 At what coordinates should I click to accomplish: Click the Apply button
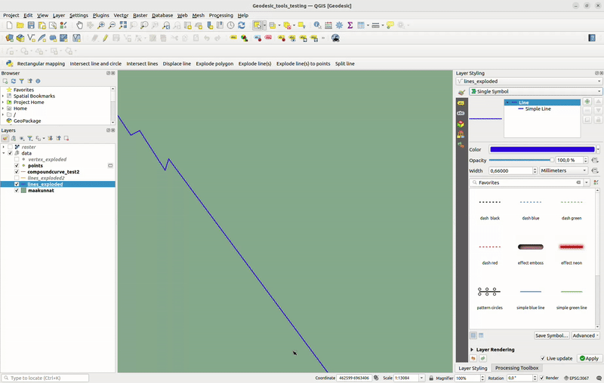[590, 358]
